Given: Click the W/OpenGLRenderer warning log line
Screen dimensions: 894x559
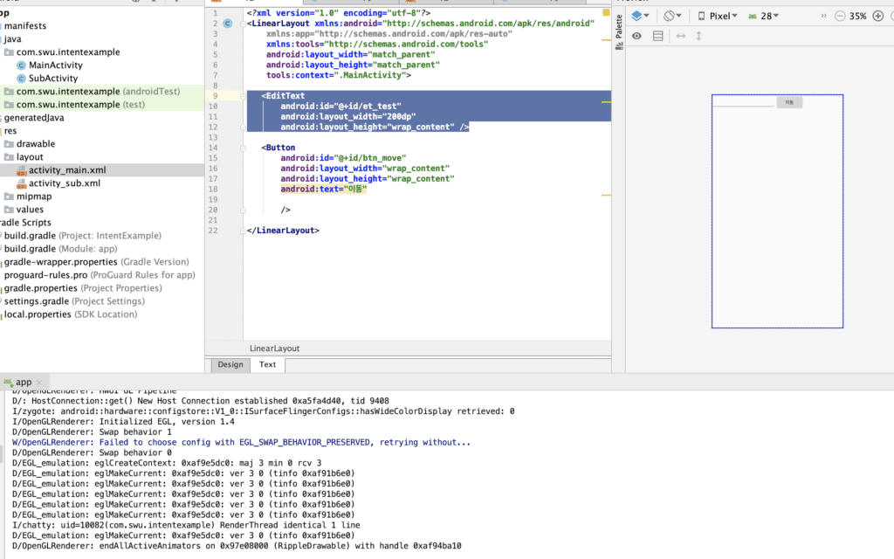Looking at the screenshot, I should (241, 443).
